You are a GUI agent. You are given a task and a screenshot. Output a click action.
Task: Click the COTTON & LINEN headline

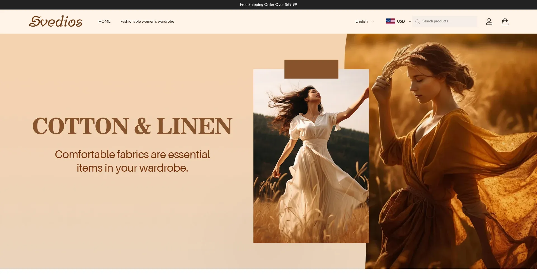[x=132, y=126]
